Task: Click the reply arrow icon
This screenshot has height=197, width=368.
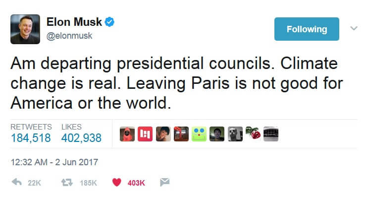Action: pos(17,182)
